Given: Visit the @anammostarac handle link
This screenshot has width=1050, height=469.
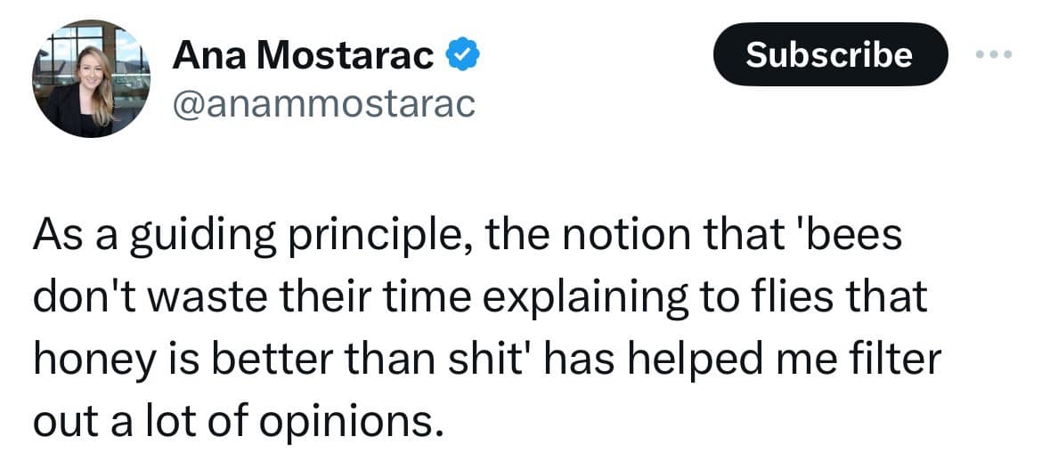Looking at the screenshot, I should click(324, 105).
